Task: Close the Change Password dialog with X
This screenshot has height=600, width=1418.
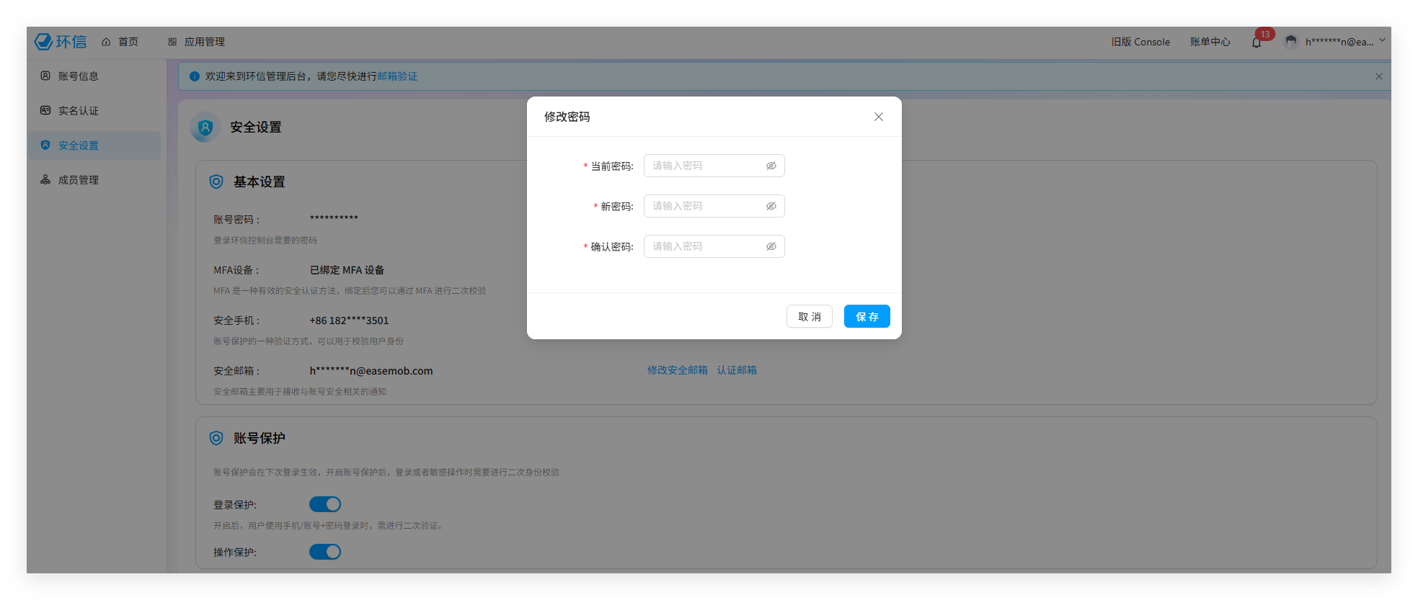Action: 878,117
